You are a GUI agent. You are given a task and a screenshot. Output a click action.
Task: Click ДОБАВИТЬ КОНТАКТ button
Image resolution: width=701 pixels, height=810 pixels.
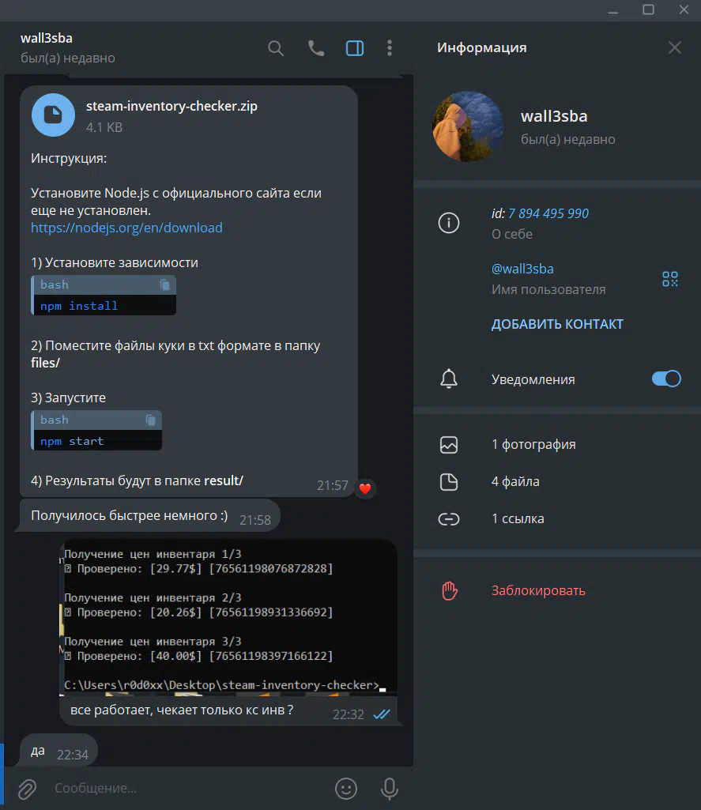coord(557,324)
